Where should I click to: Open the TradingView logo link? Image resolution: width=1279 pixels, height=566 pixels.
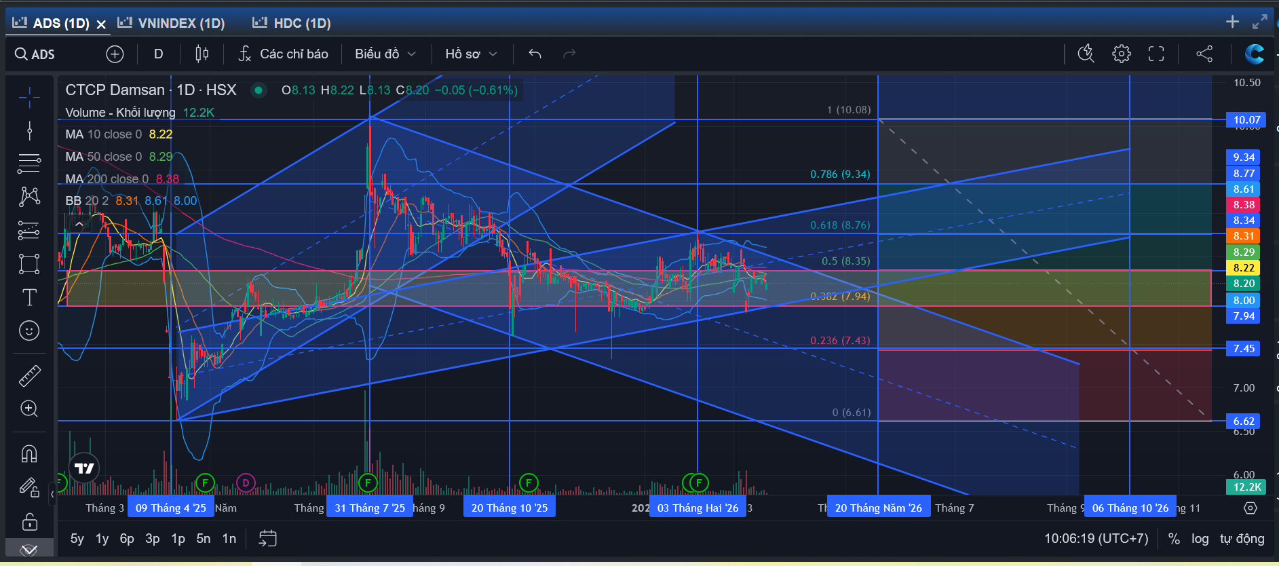(84, 468)
